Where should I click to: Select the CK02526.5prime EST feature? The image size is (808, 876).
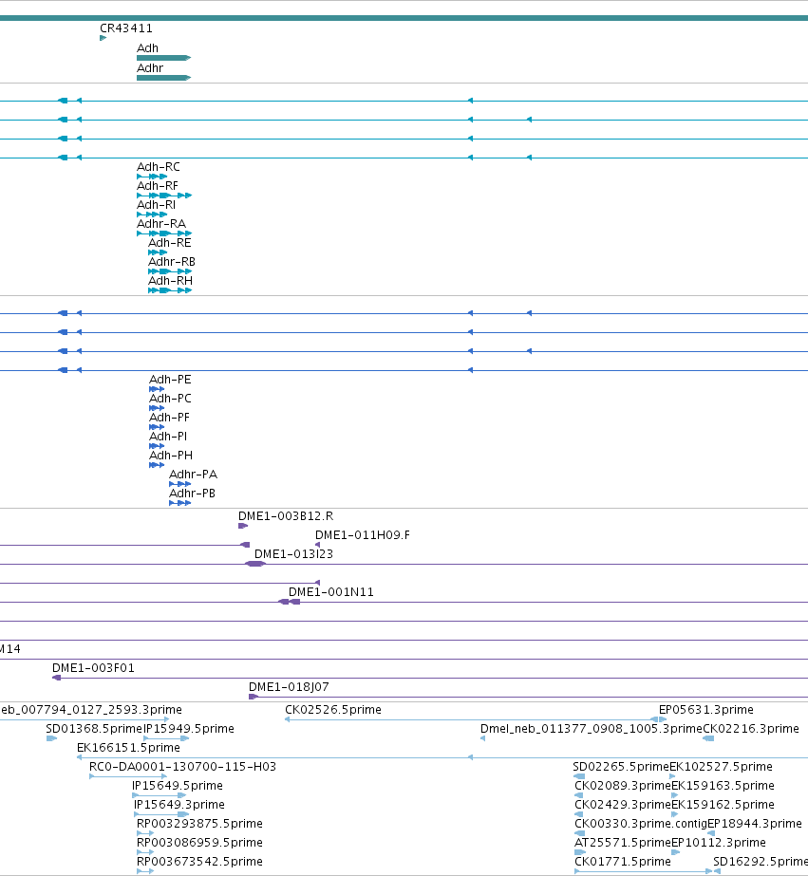[469, 719]
